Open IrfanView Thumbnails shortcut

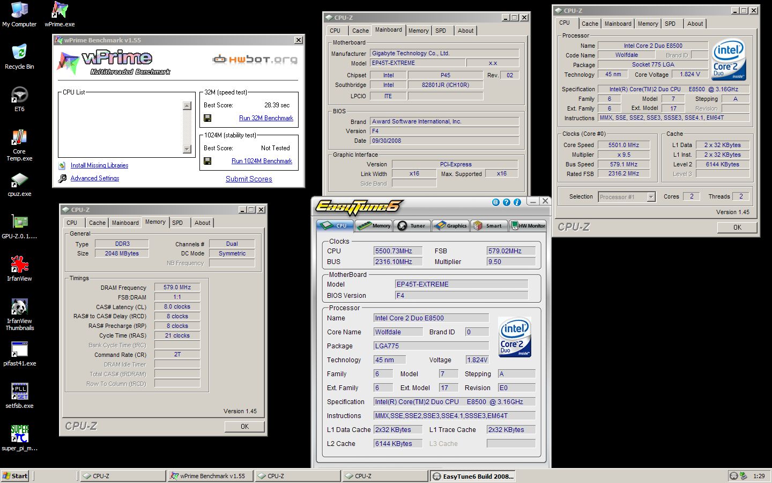click(x=19, y=315)
